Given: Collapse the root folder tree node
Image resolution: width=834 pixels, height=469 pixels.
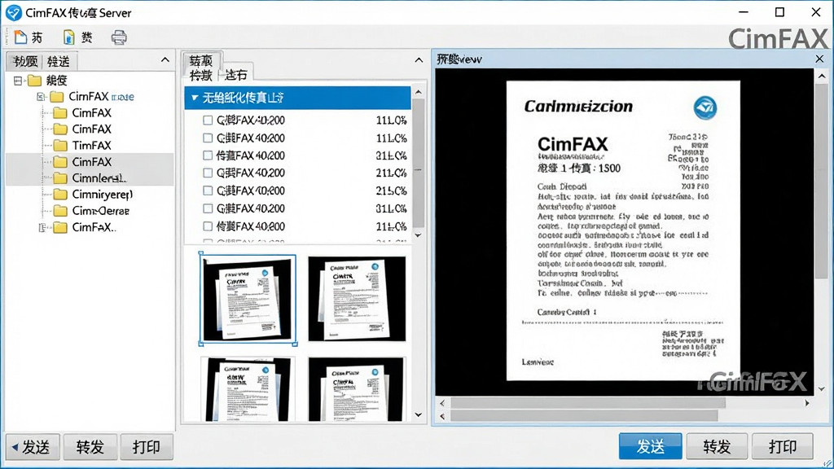Looking at the screenshot, I should point(18,81).
